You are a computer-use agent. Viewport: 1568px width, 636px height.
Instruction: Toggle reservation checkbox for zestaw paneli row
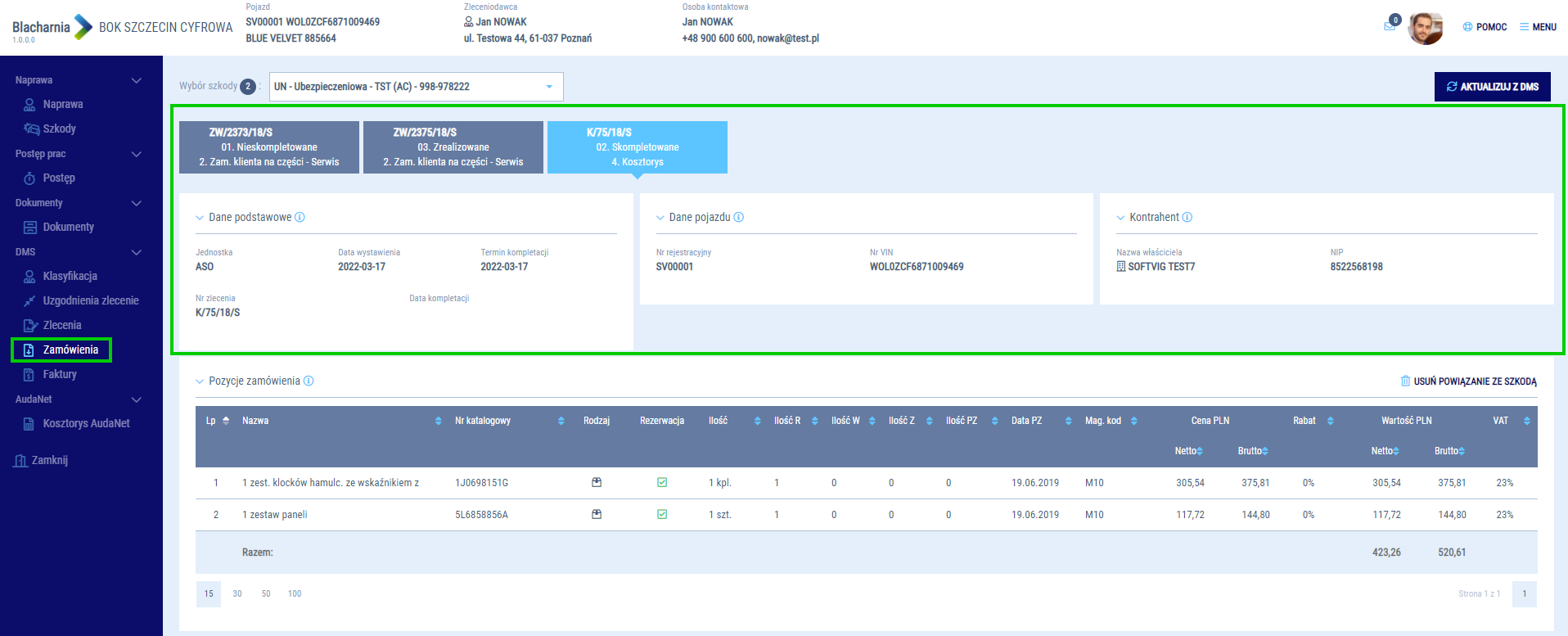(x=662, y=515)
